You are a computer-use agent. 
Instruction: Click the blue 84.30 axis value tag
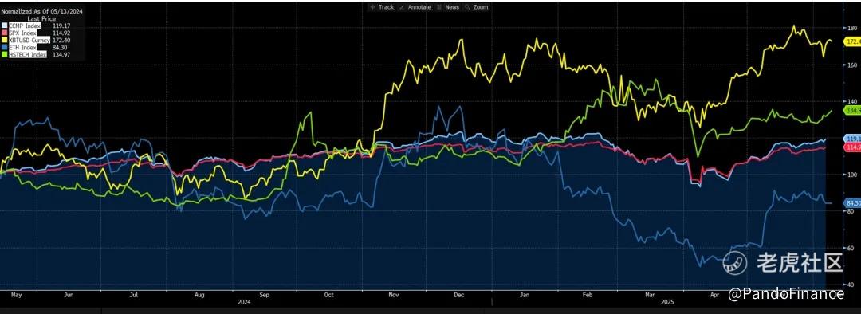tap(853, 202)
